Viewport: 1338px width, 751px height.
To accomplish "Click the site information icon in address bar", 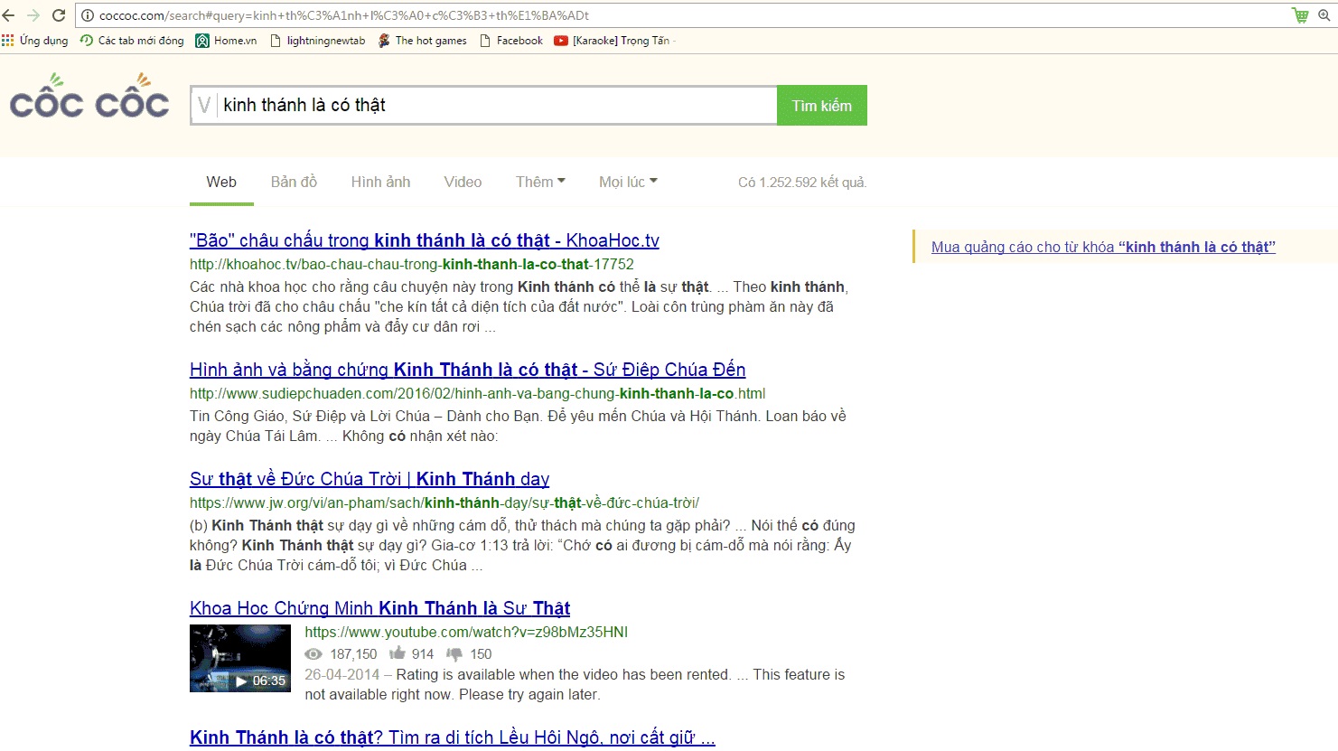I will click(88, 15).
